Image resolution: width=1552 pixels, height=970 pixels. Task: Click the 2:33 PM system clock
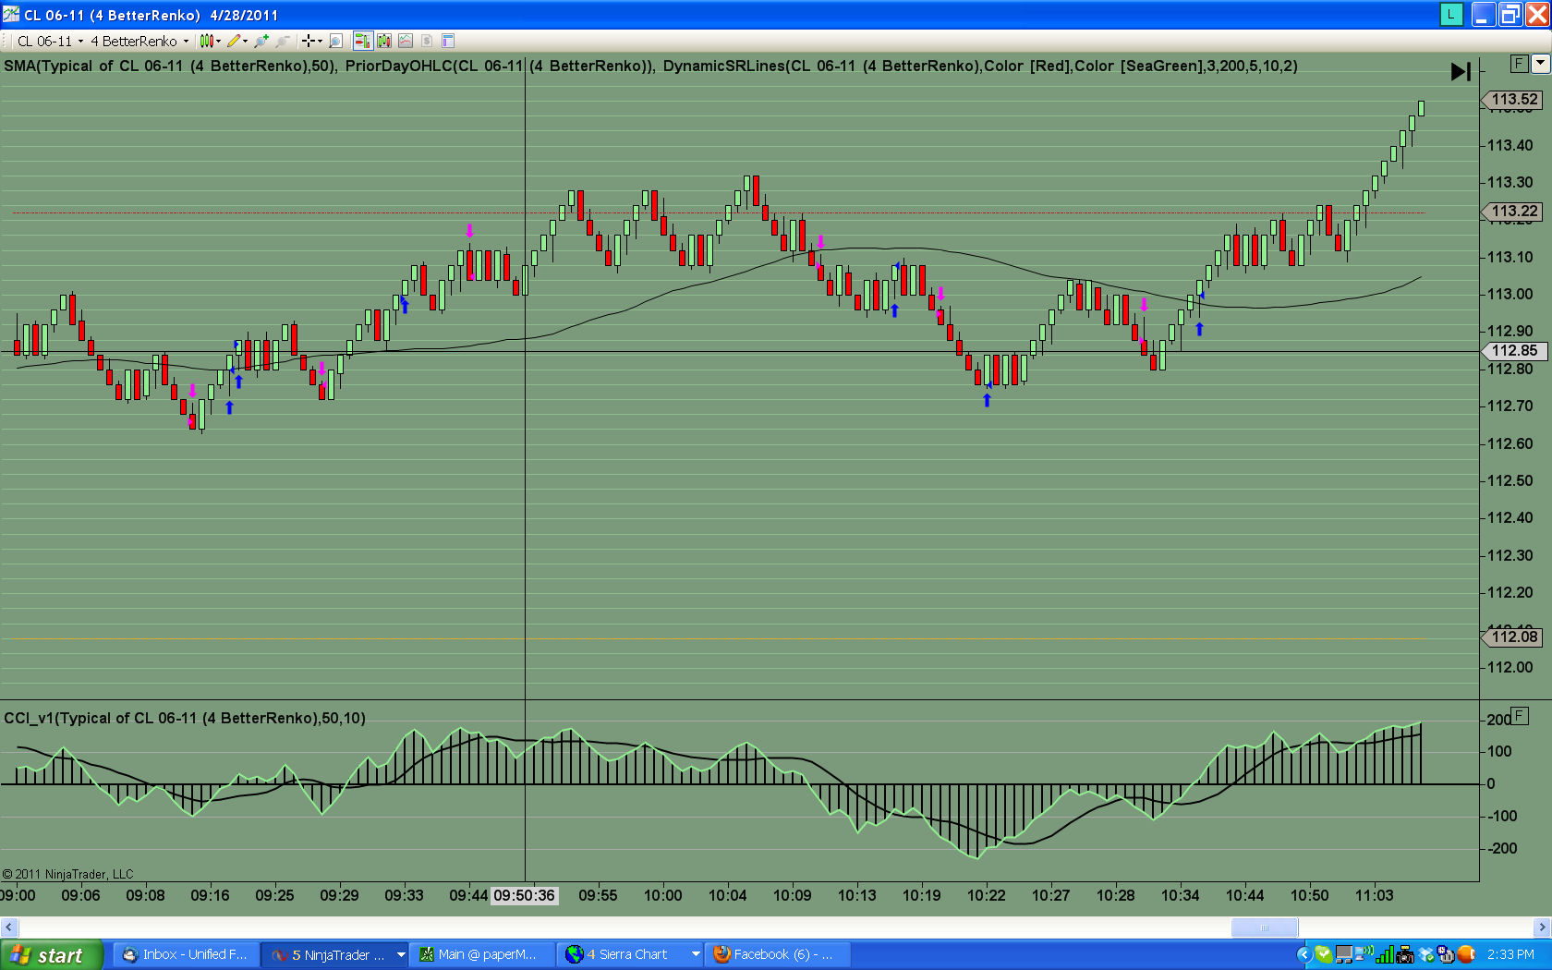pyautogui.click(x=1510, y=955)
